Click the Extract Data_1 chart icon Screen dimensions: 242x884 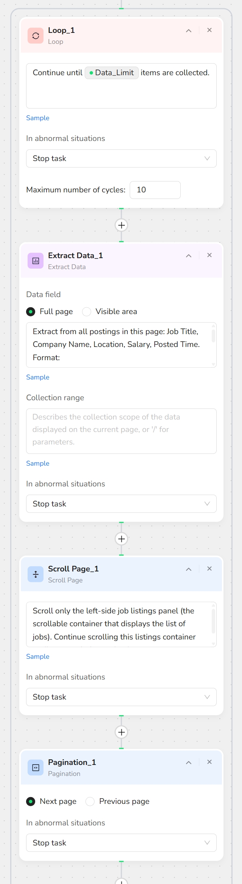(x=36, y=261)
